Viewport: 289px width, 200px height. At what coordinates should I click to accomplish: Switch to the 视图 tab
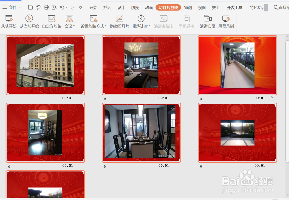pos(202,7)
